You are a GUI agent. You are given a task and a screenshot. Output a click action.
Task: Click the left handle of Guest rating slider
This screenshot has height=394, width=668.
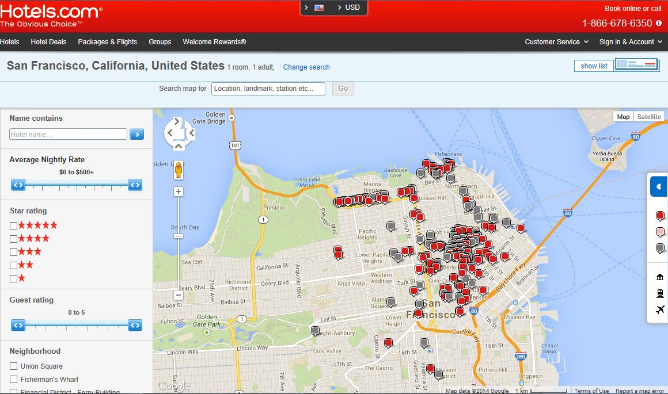[x=18, y=325]
